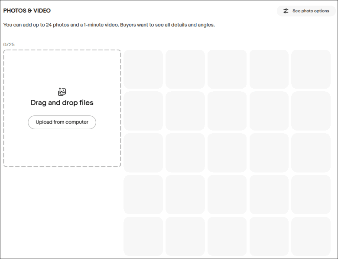
Task: Choose center photo slot of the grid
Action: pyautogui.click(x=227, y=153)
